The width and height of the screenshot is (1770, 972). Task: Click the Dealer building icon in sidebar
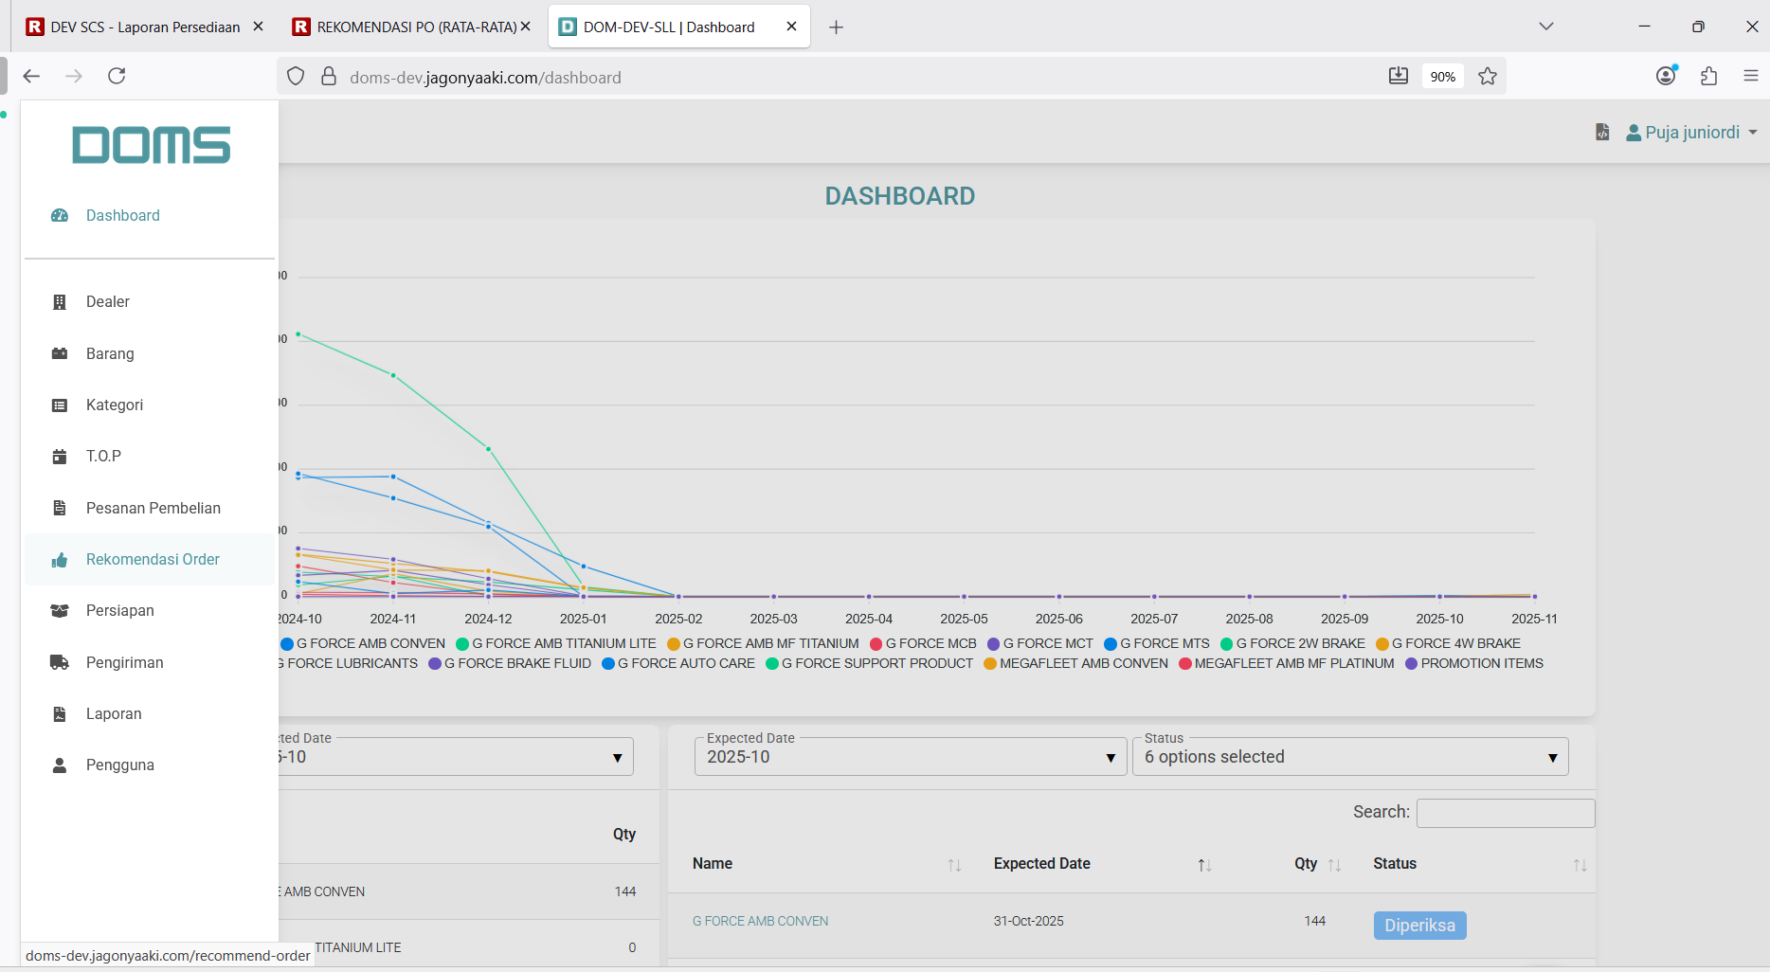tap(60, 302)
